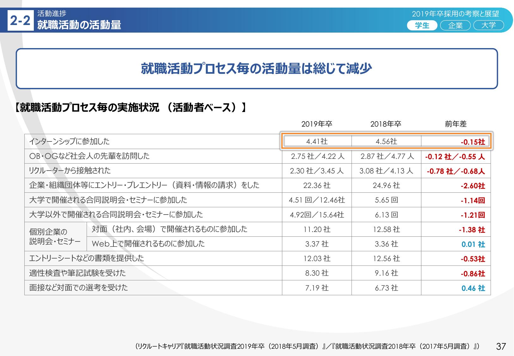Click the headline box about 活動量は総じて減少
The width and height of the screenshot is (514, 356).
click(x=257, y=69)
